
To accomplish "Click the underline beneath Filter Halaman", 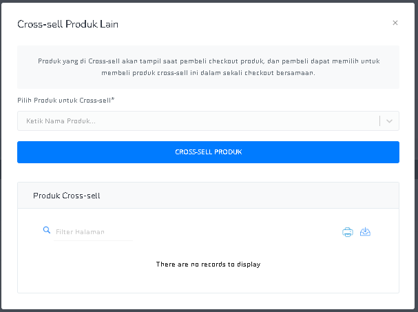I will (x=93, y=240).
